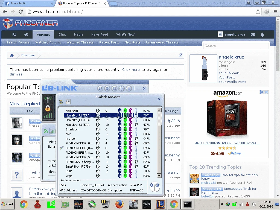
Task: Select the FERMARI network row
Action: click(x=108, y=111)
